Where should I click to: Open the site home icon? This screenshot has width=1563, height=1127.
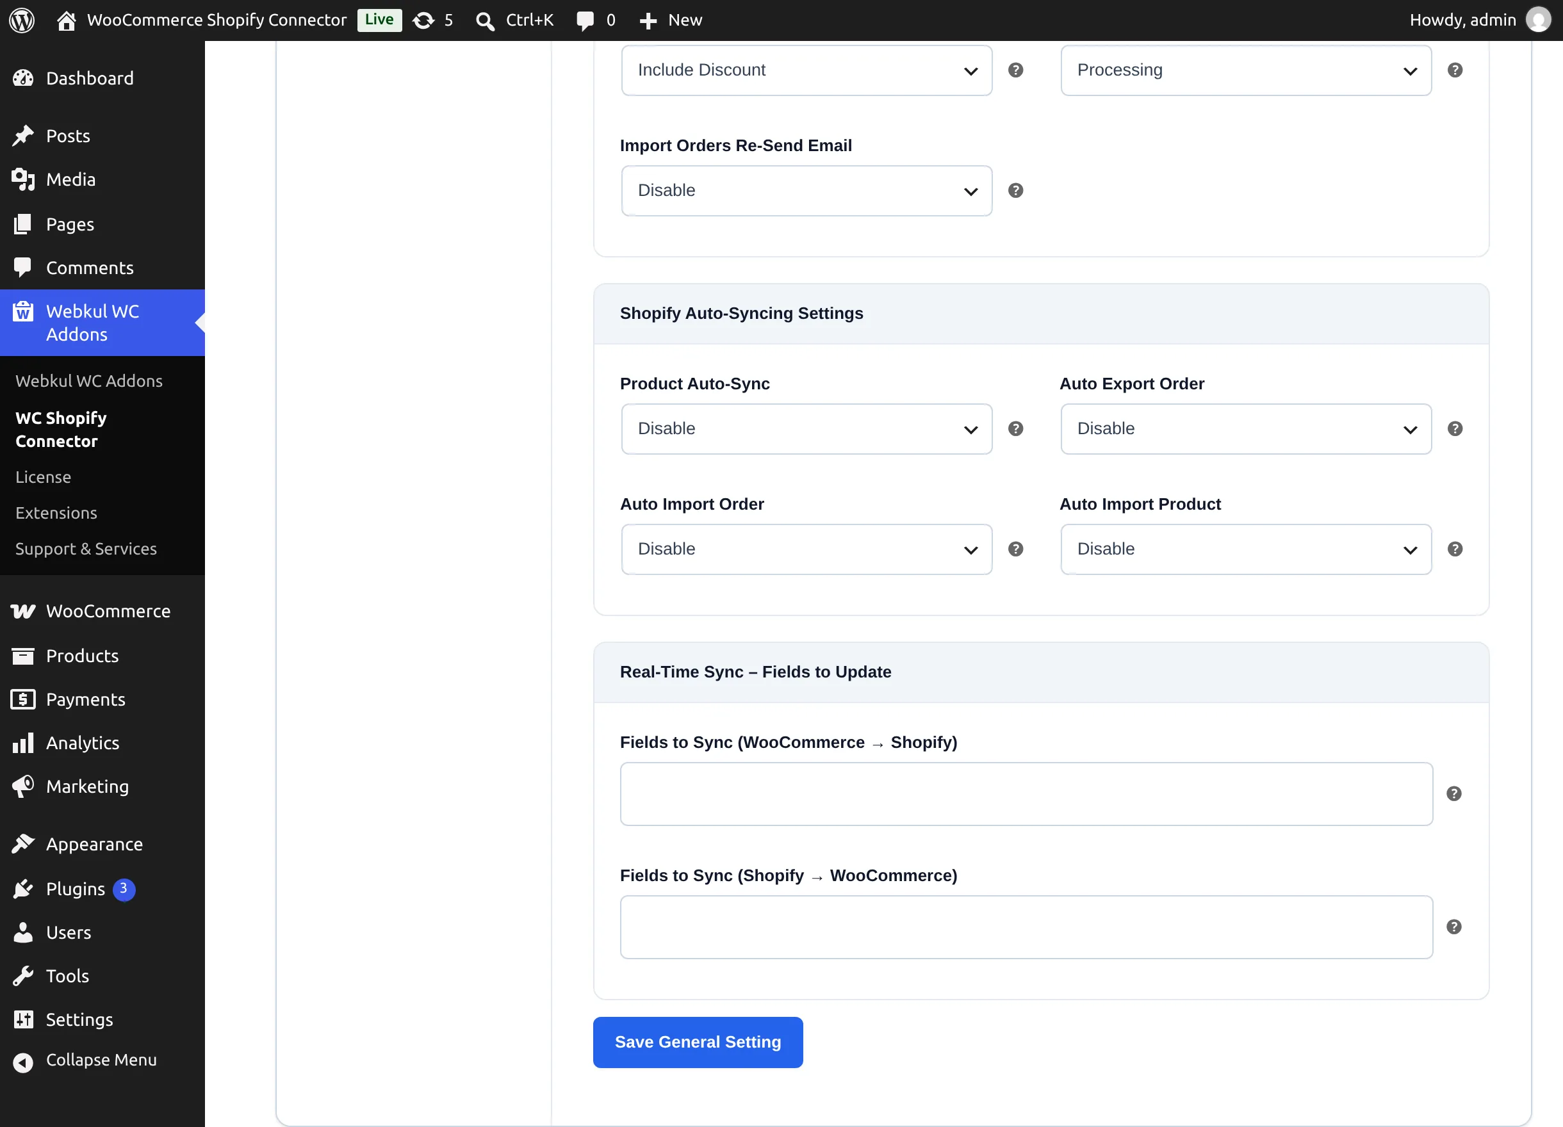point(66,20)
